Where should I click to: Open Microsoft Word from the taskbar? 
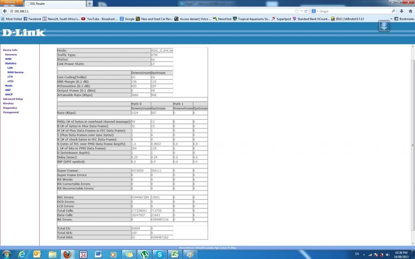coord(98,254)
